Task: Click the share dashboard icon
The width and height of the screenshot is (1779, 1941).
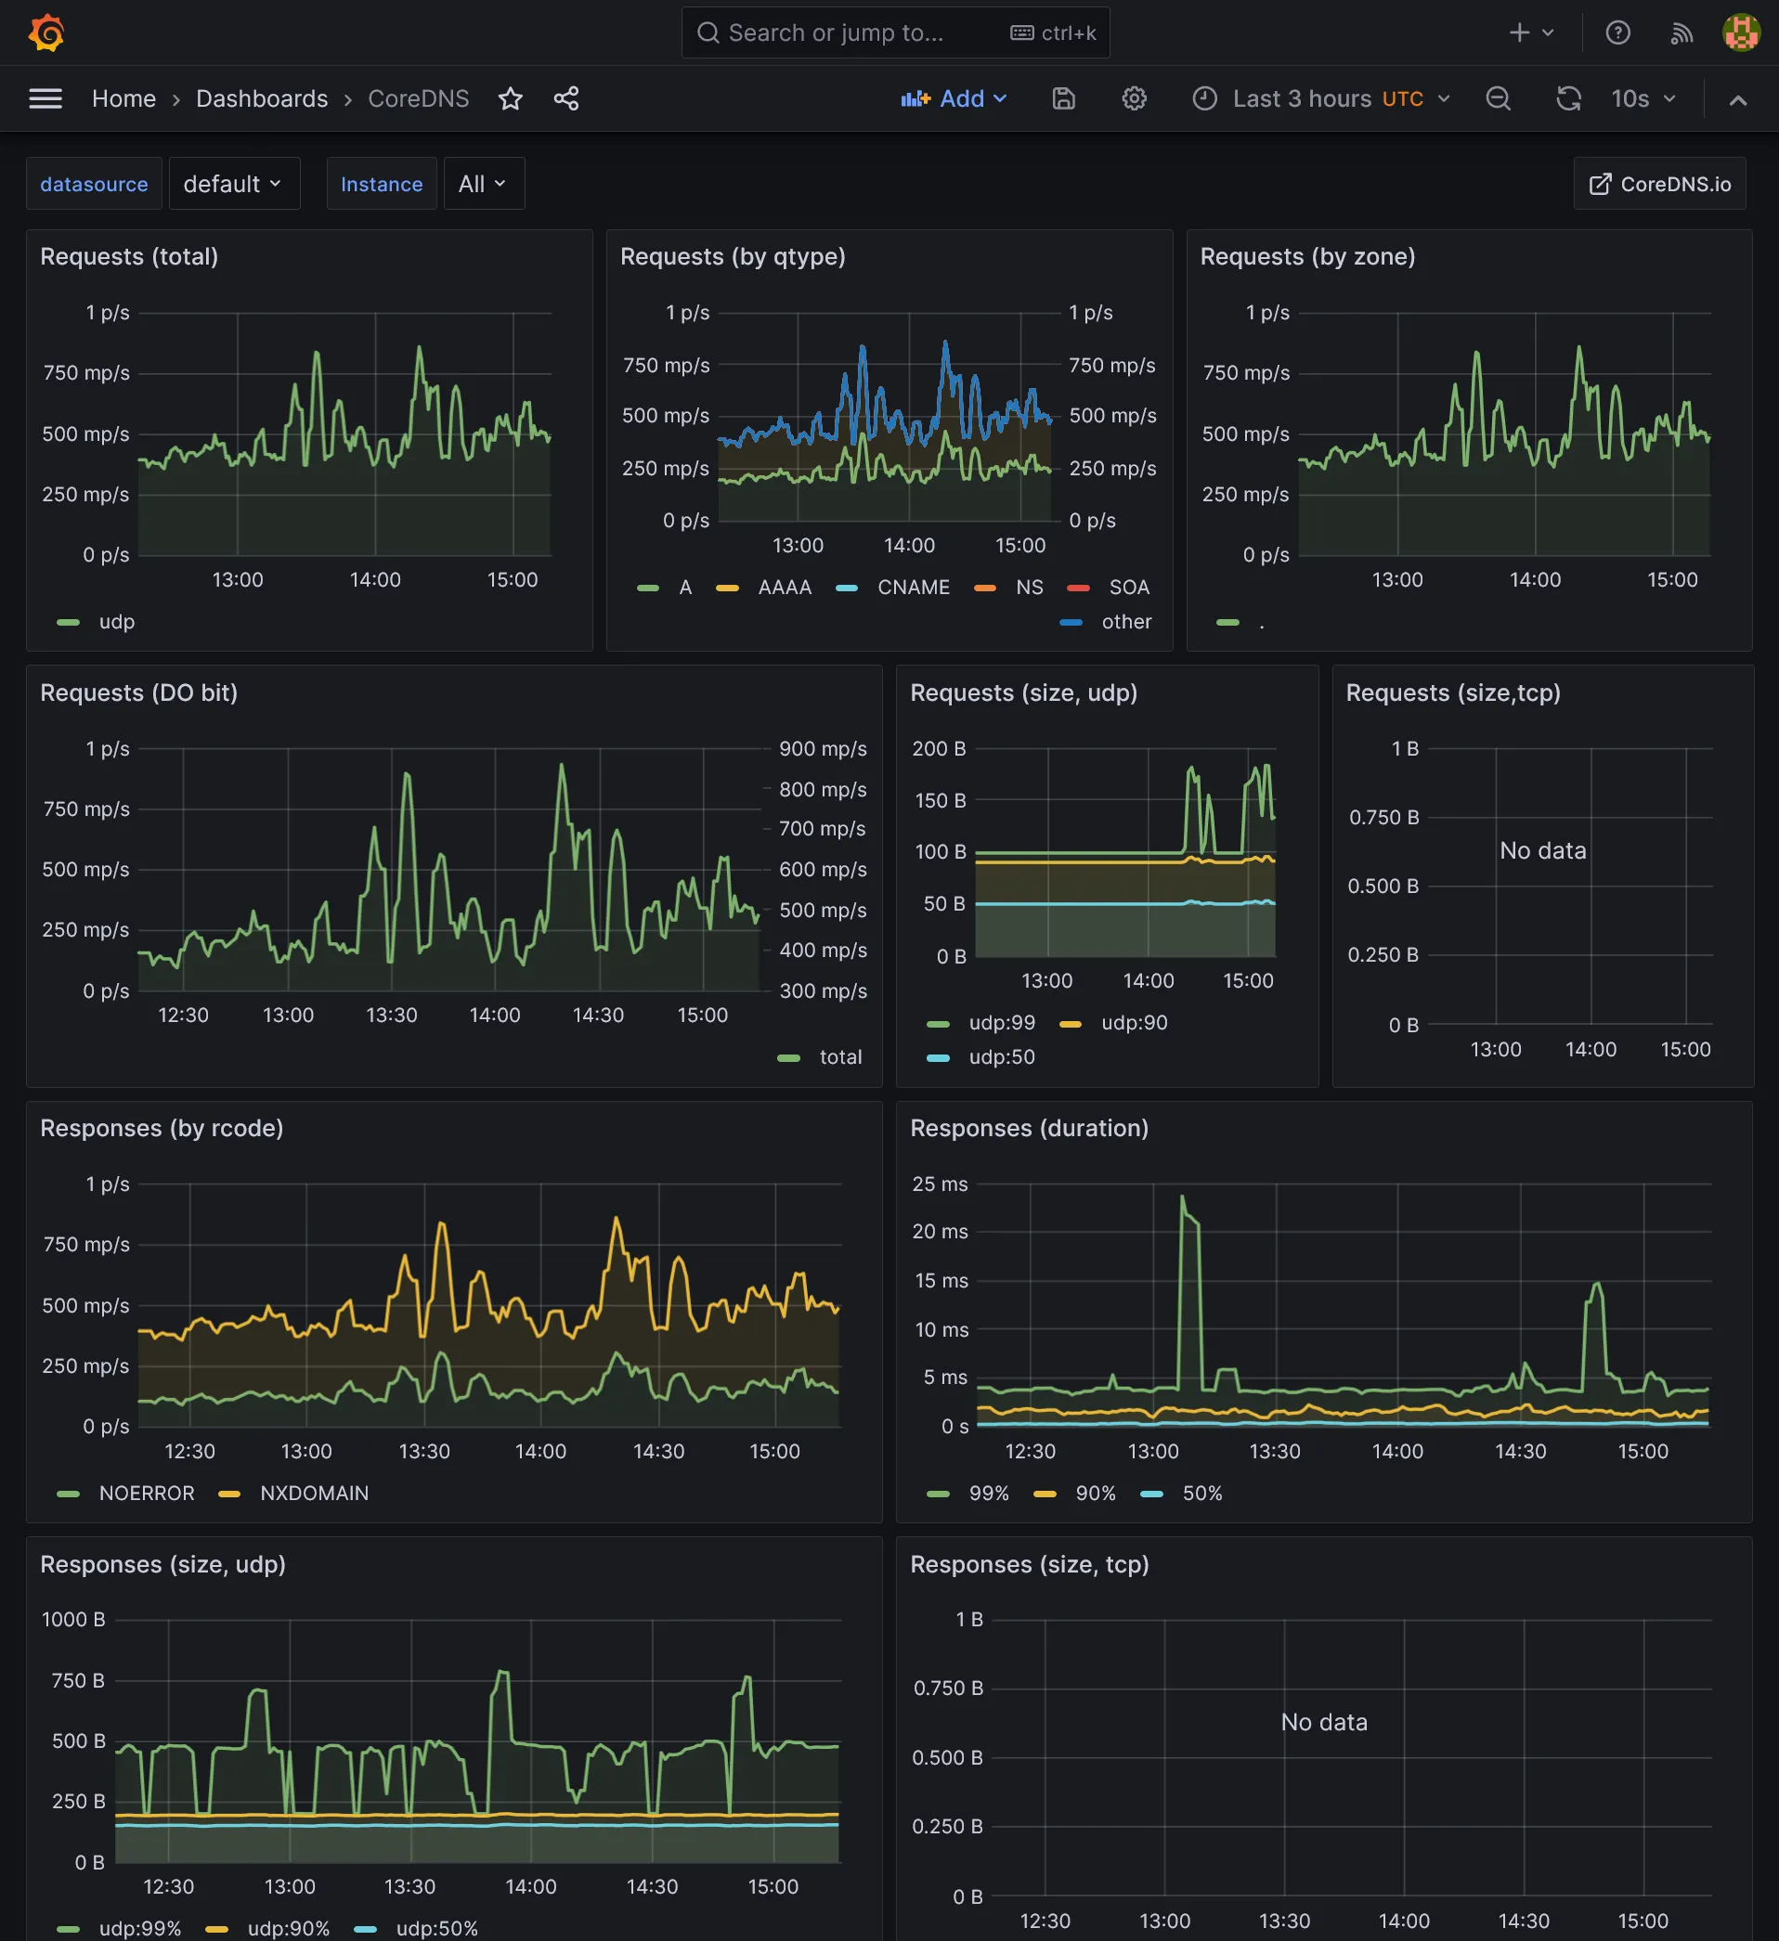Action: point(566,98)
